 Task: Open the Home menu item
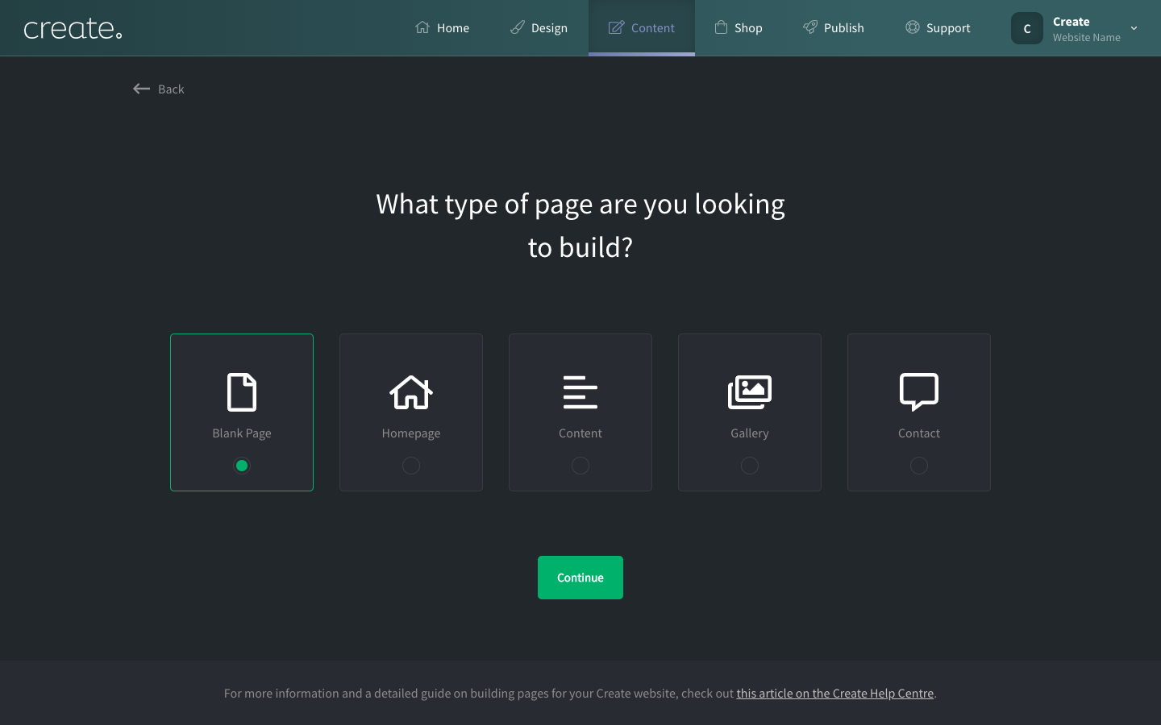[x=443, y=27]
